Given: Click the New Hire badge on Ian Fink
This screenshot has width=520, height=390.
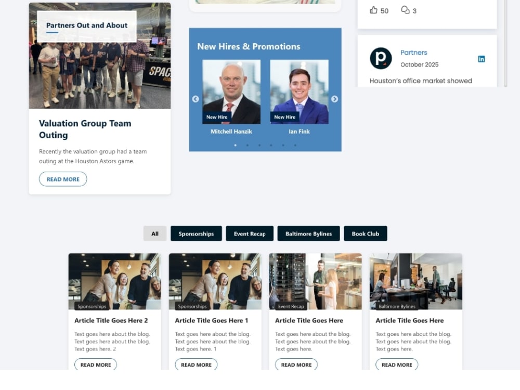Looking at the screenshot, I should [284, 117].
